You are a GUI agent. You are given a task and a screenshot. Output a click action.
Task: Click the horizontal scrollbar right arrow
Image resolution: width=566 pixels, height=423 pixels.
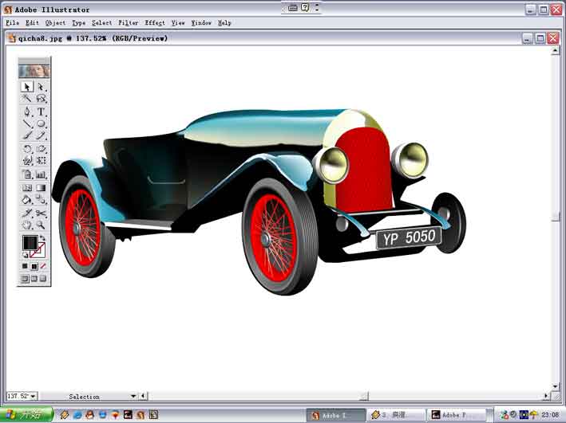click(x=544, y=396)
